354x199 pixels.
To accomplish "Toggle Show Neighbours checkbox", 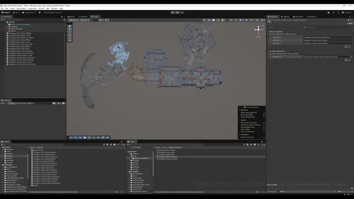I will click(264, 127).
